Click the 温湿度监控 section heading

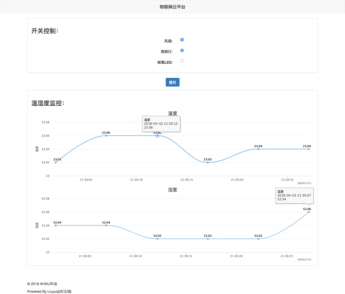tap(48, 103)
